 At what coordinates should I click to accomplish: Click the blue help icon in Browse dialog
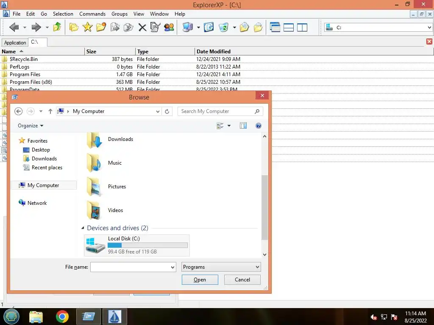tap(258, 126)
